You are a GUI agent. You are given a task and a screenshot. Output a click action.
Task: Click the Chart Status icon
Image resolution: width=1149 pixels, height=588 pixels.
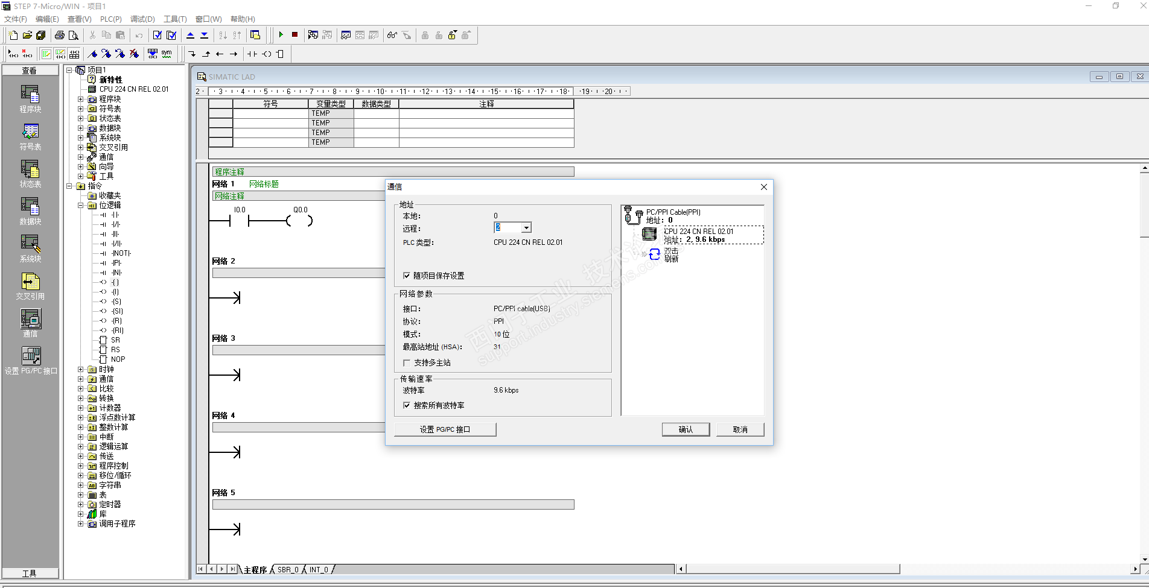point(346,35)
